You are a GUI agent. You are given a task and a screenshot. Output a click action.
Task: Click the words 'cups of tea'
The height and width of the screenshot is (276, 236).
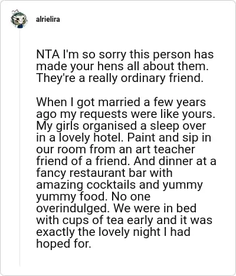[x=94, y=220]
